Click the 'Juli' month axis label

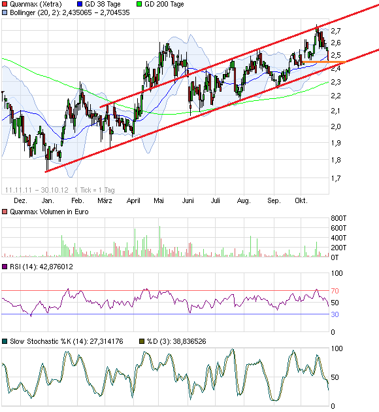pyautogui.click(x=215, y=200)
